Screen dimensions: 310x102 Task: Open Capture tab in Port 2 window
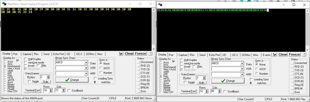coord(27,54)
